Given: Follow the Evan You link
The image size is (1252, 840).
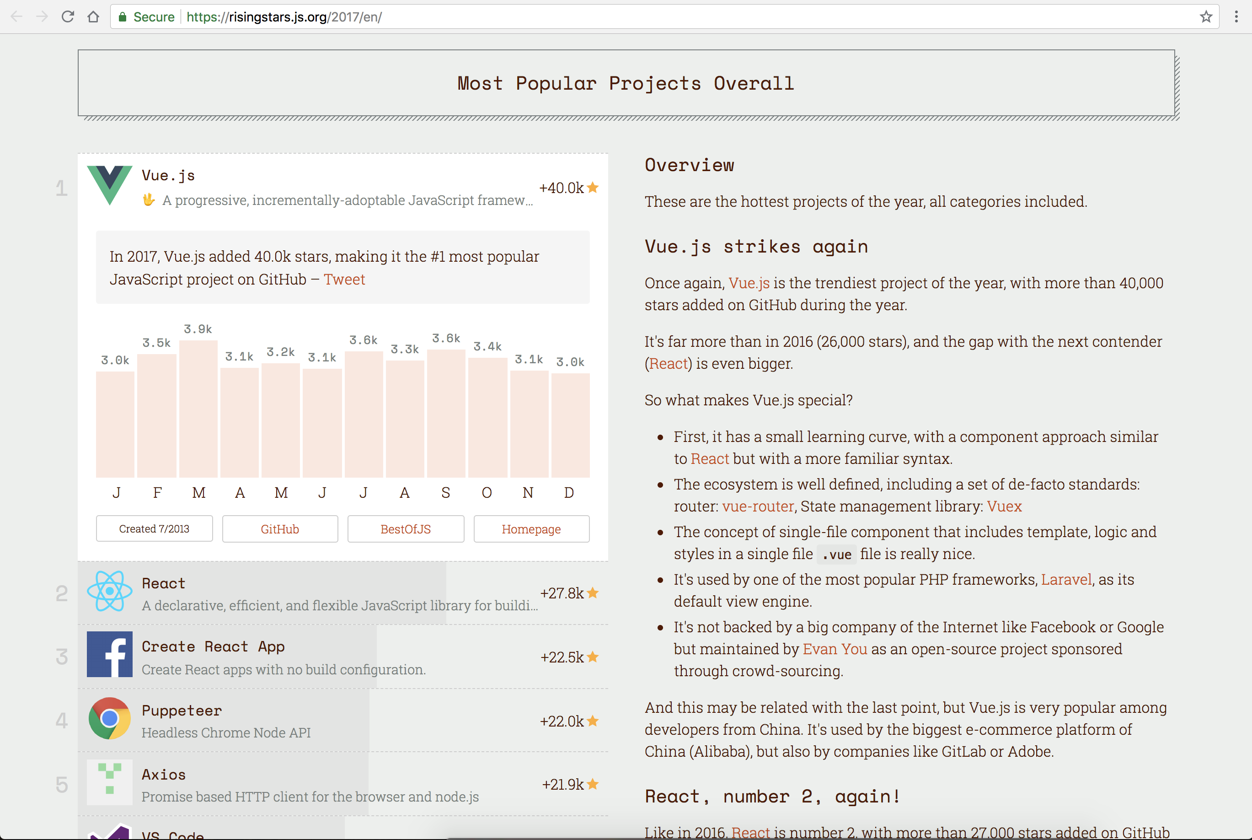Looking at the screenshot, I should 835,649.
